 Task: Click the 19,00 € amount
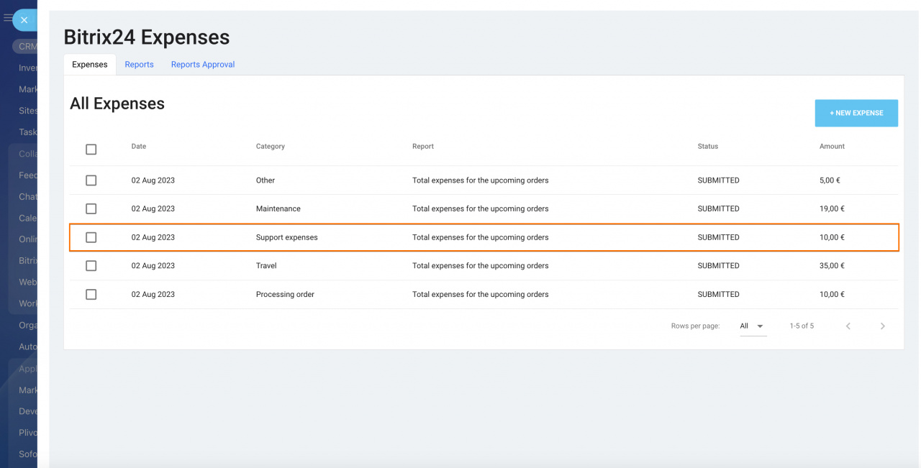(832, 208)
